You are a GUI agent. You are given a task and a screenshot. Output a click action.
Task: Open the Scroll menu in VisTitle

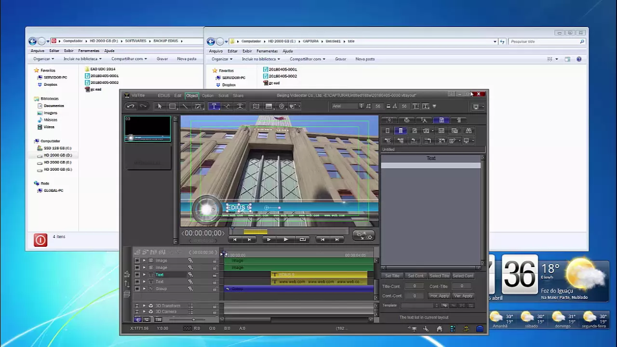coord(223,95)
